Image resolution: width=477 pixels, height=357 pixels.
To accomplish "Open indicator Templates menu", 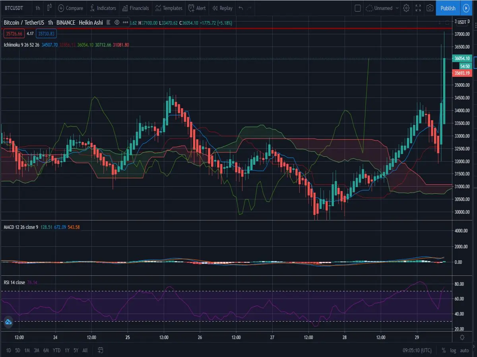I will [x=169, y=8].
